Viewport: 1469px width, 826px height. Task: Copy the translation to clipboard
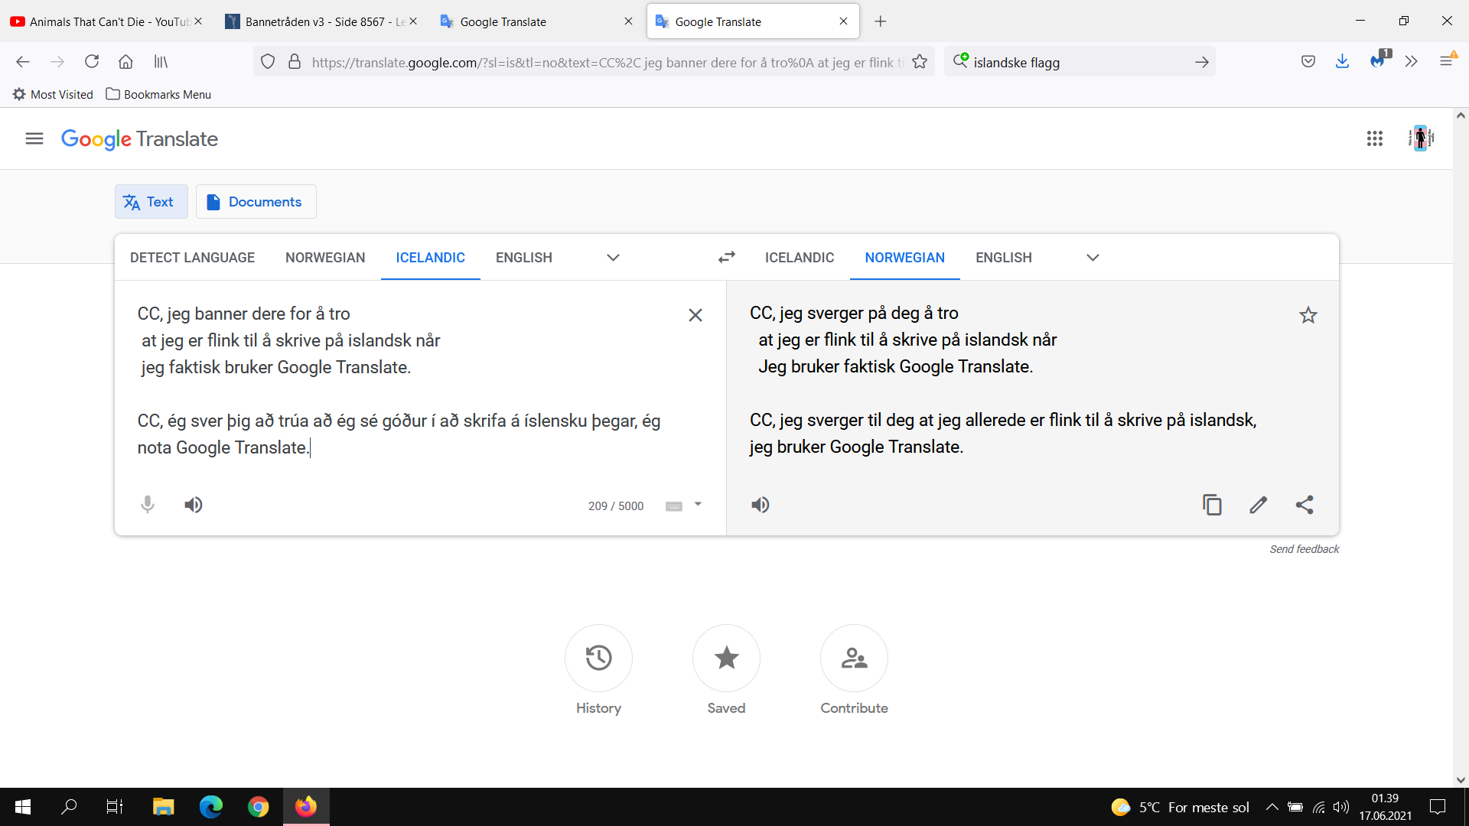point(1212,505)
